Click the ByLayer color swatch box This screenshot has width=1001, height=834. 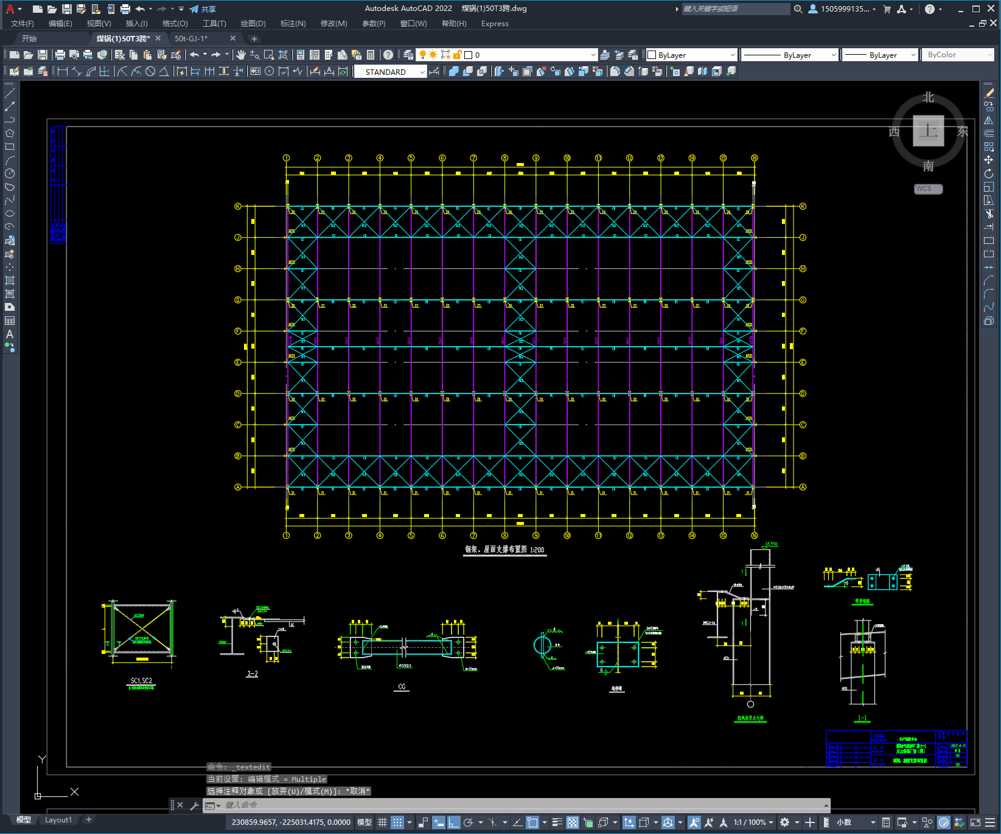point(652,55)
